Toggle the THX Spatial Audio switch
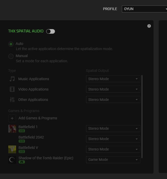 51,31
